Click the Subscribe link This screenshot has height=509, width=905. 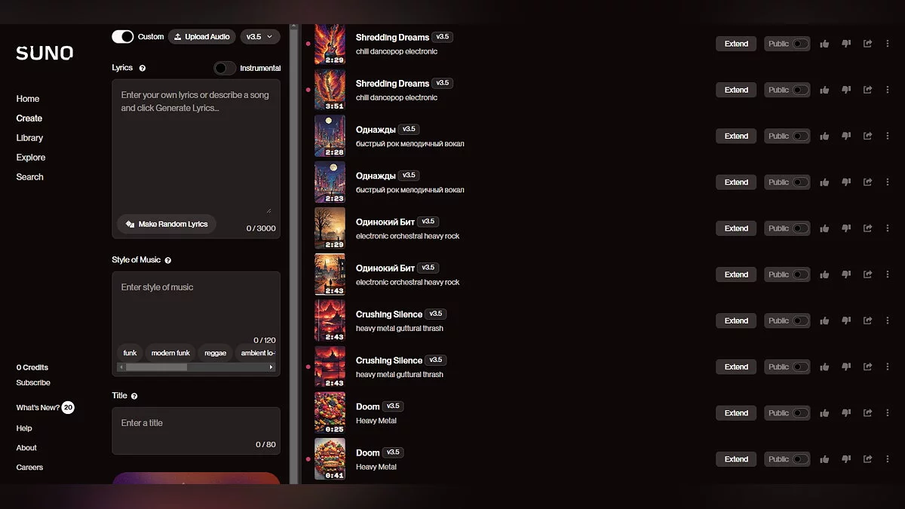pyautogui.click(x=33, y=383)
